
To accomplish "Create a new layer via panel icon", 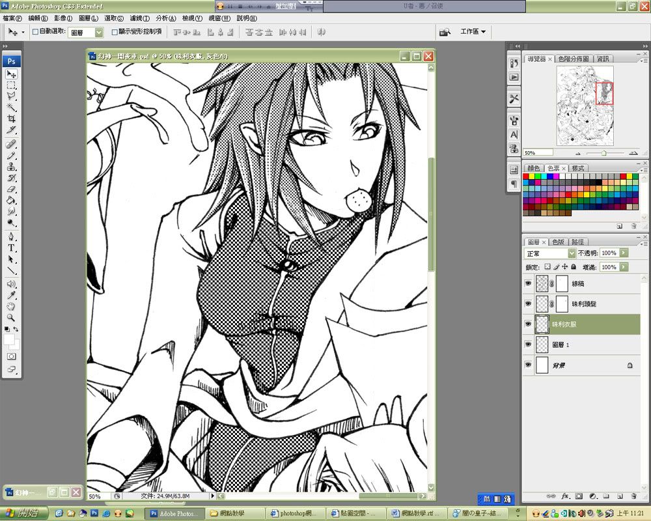I will [x=620, y=496].
